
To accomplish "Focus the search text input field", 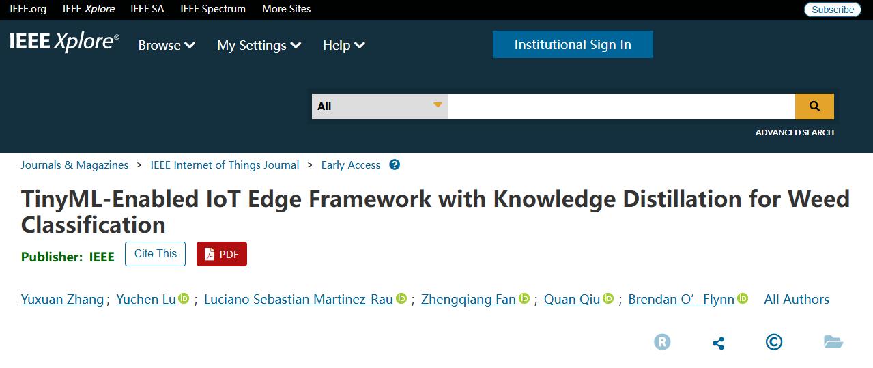I will pyautogui.click(x=621, y=106).
